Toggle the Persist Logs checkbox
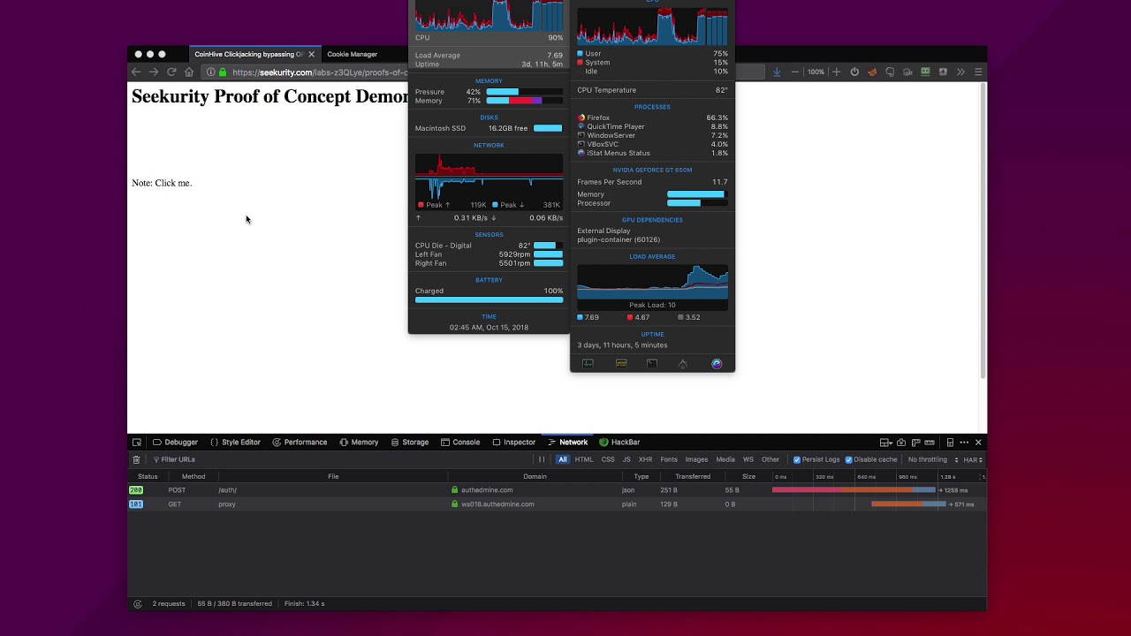The height and width of the screenshot is (636, 1131). (x=797, y=459)
